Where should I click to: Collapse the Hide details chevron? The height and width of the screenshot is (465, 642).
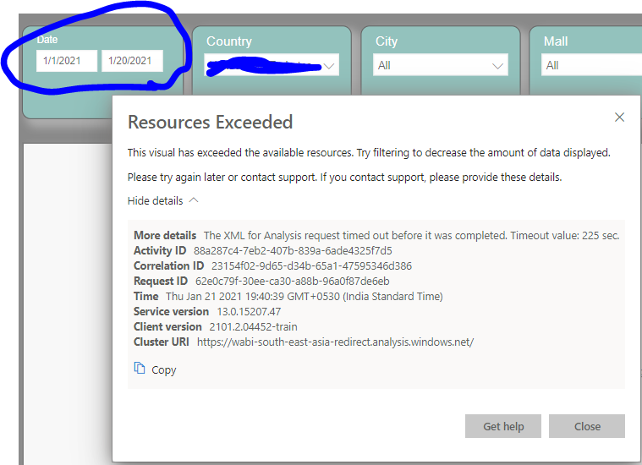click(x=194, y=200)
